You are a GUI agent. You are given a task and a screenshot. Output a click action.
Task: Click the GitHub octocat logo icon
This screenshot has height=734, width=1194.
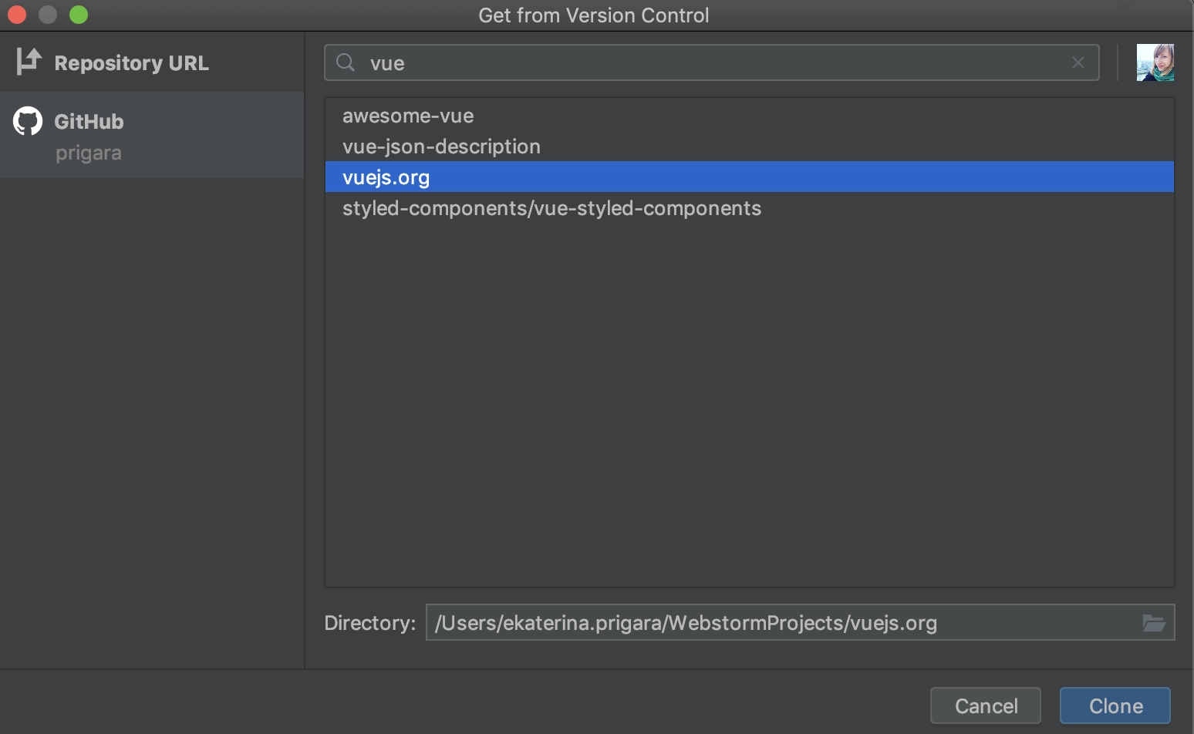[28, 121]
